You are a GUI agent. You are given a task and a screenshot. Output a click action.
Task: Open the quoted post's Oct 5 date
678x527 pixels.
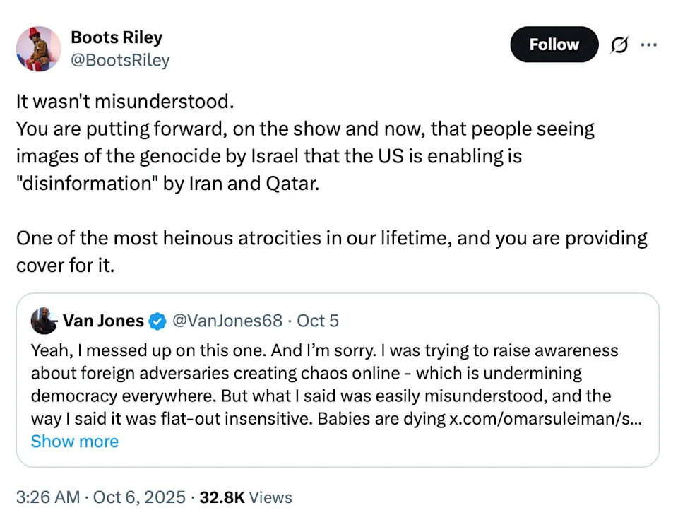coord(318,321)
